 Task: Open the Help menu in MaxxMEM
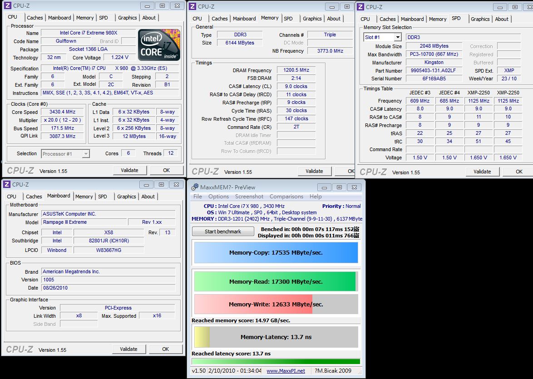coord(316,197)
